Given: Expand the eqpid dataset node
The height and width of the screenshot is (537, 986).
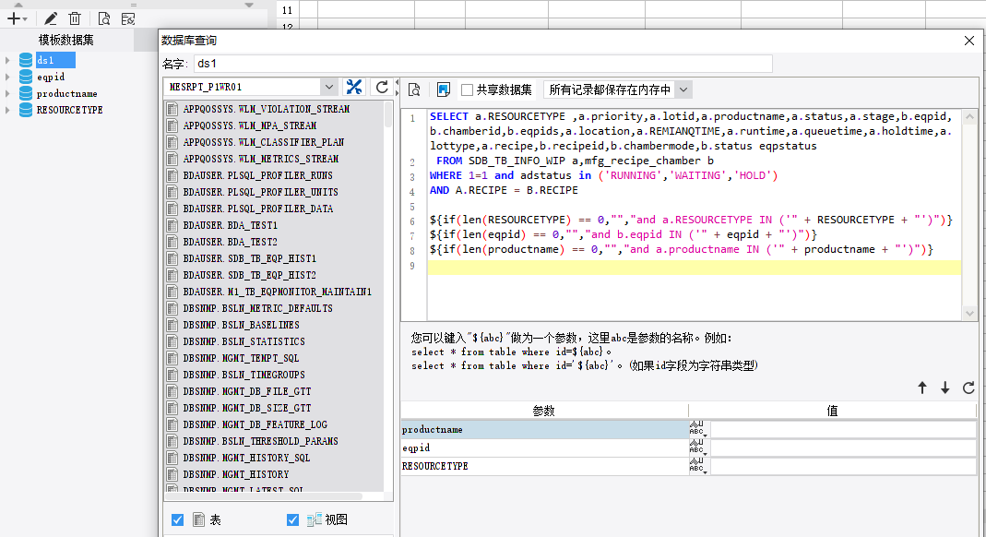Looking at the screenshot, I should (7, 77).
